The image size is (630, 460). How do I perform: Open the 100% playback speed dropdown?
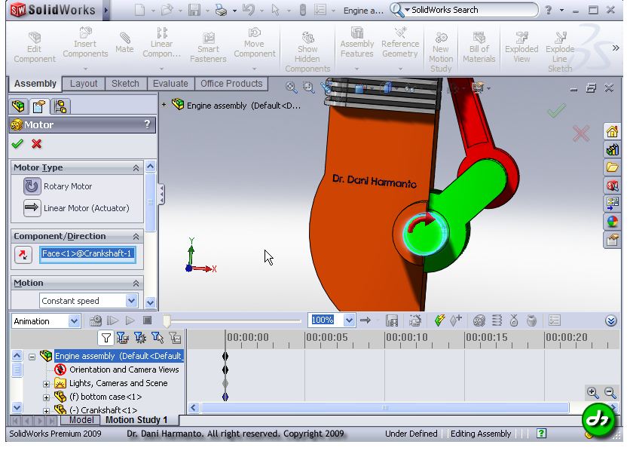349,320
